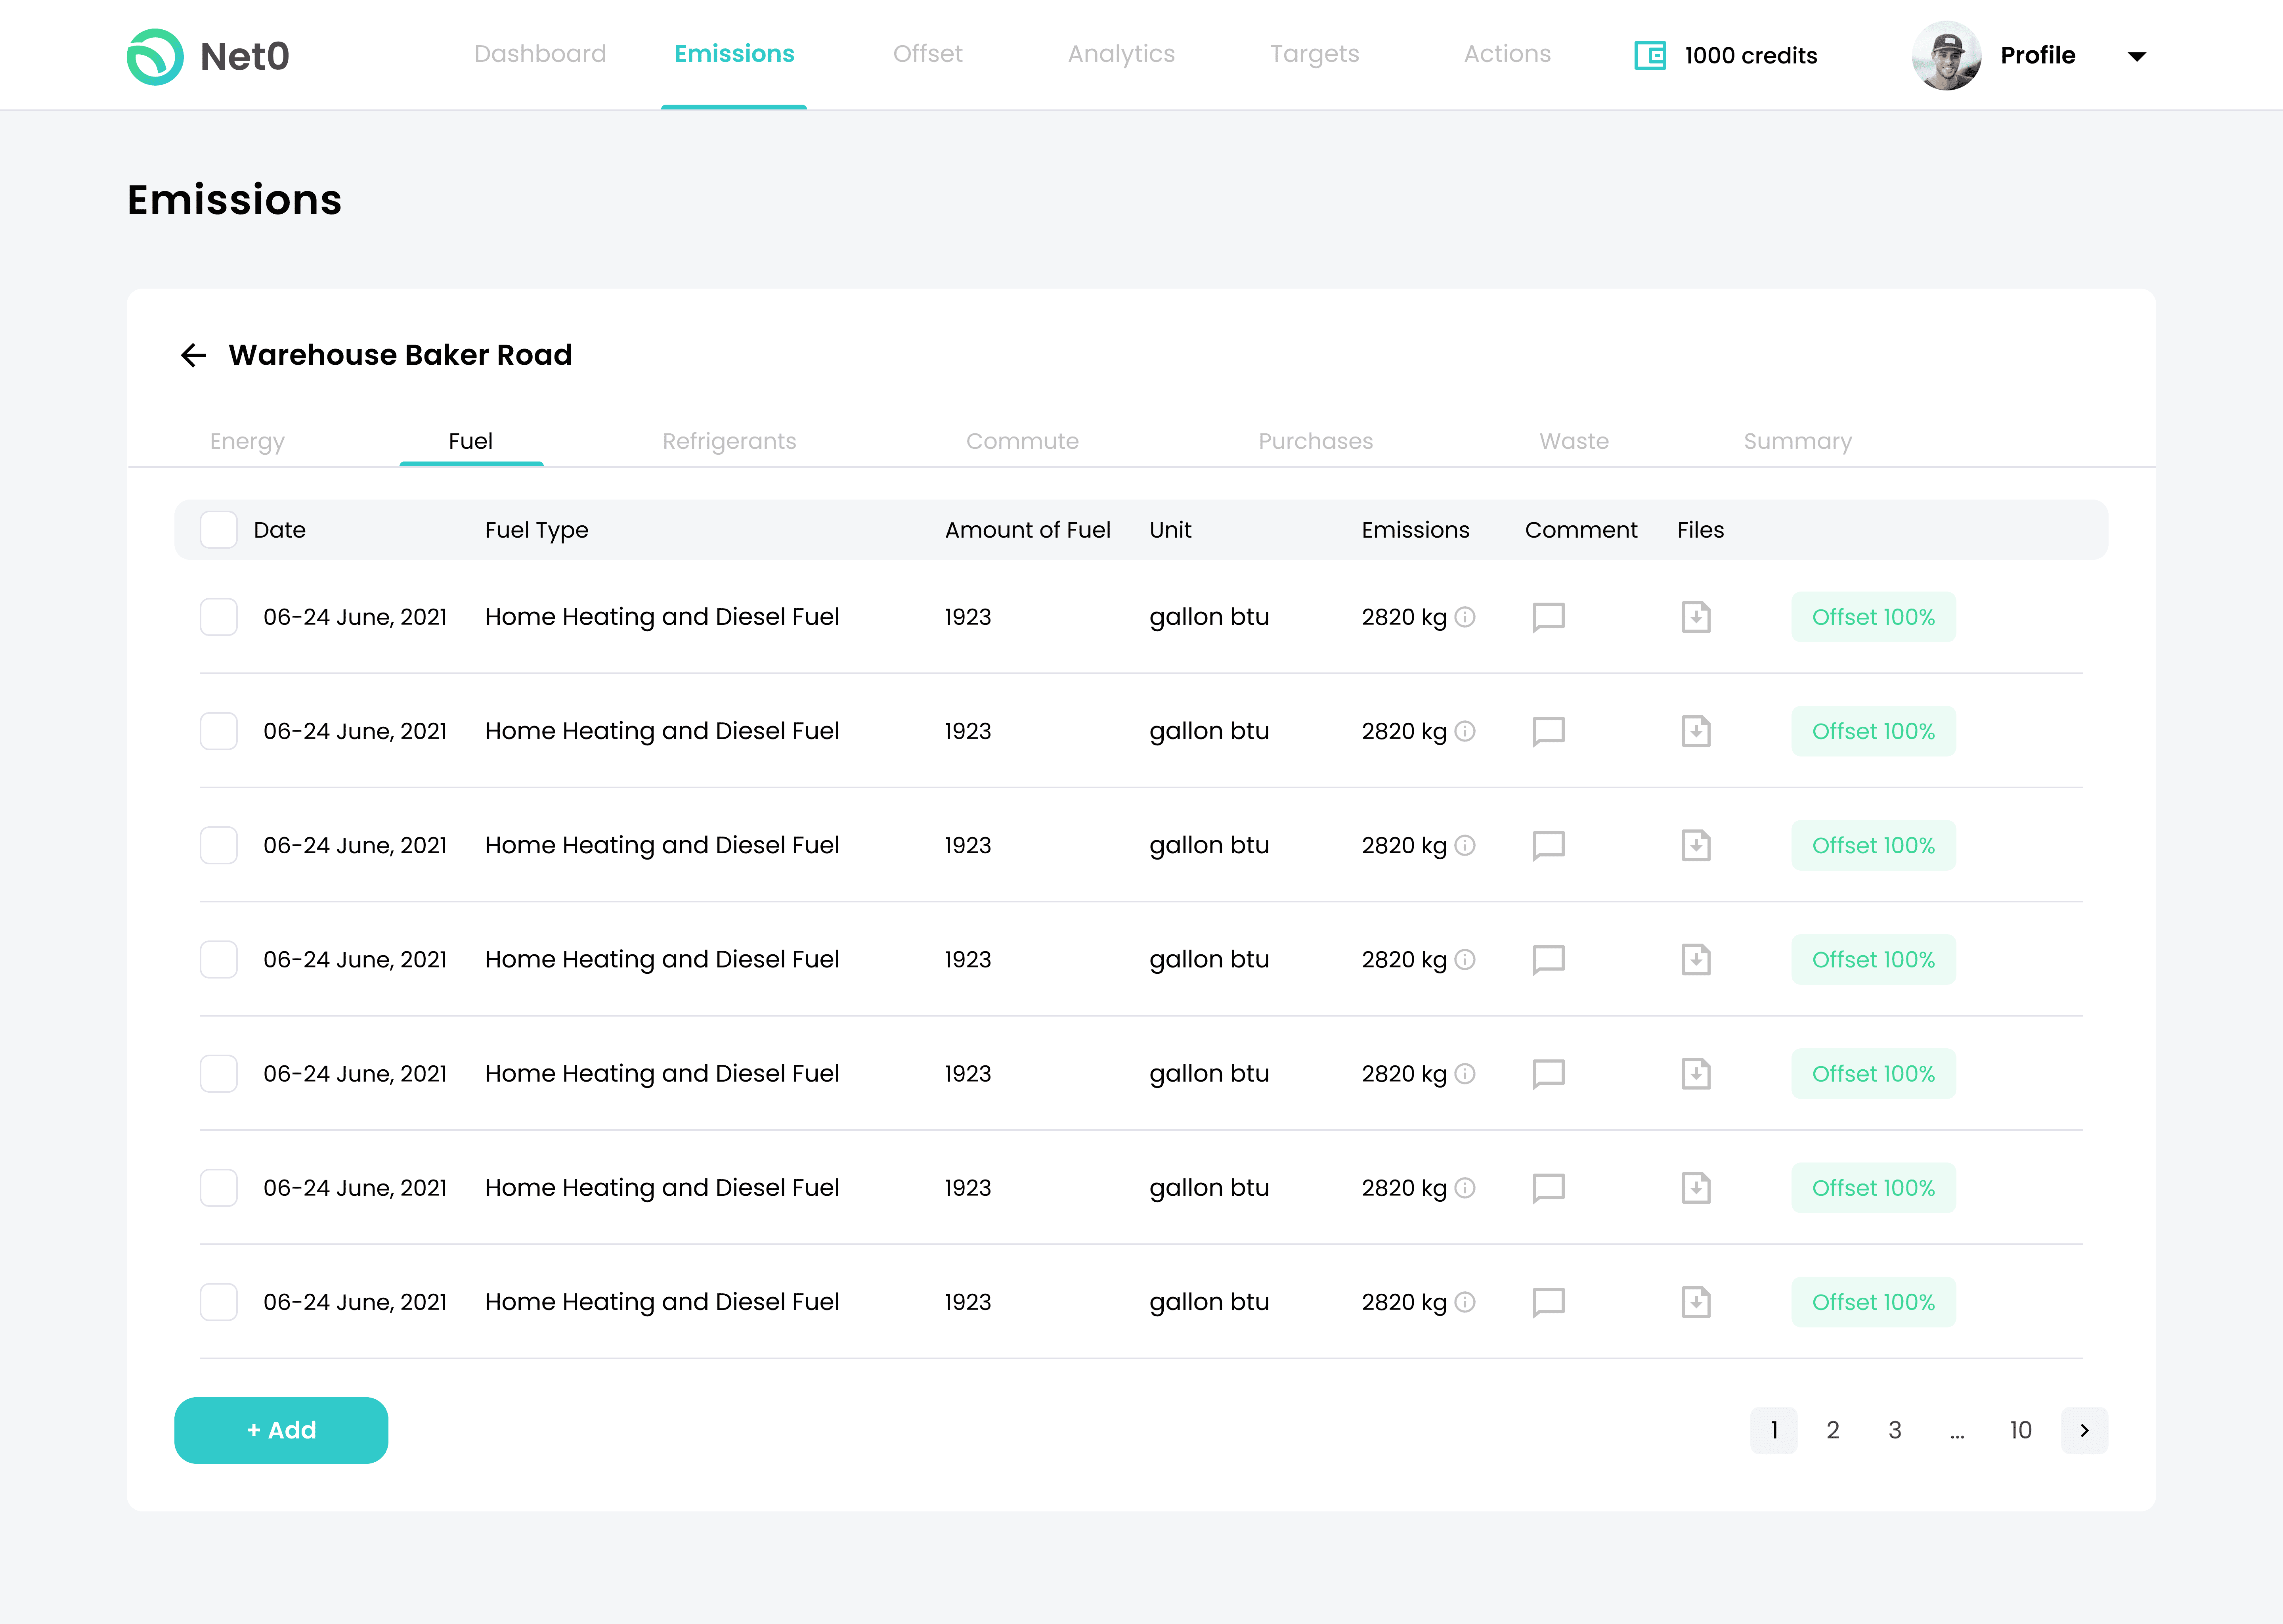The width and height of the screenshot is (2283, 1624).
Task: Check the fourth row's checkbox
Action: coord(219,959)
